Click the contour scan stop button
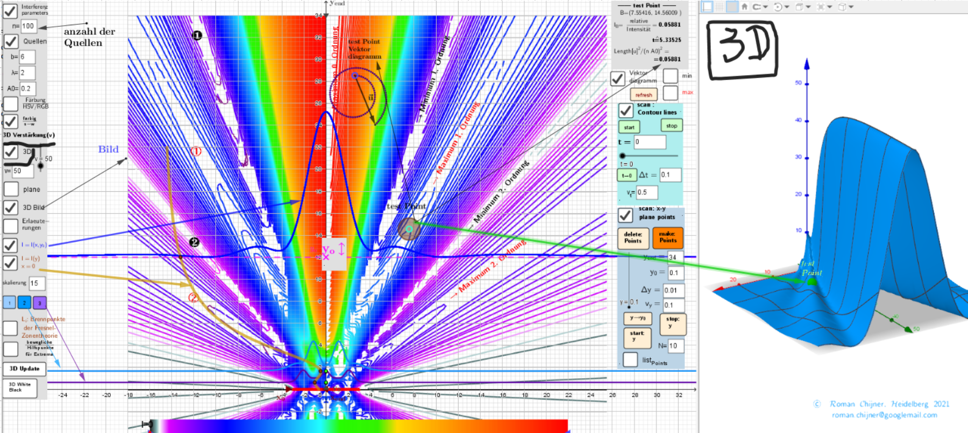The image size is (968, 433). point(672,126)
